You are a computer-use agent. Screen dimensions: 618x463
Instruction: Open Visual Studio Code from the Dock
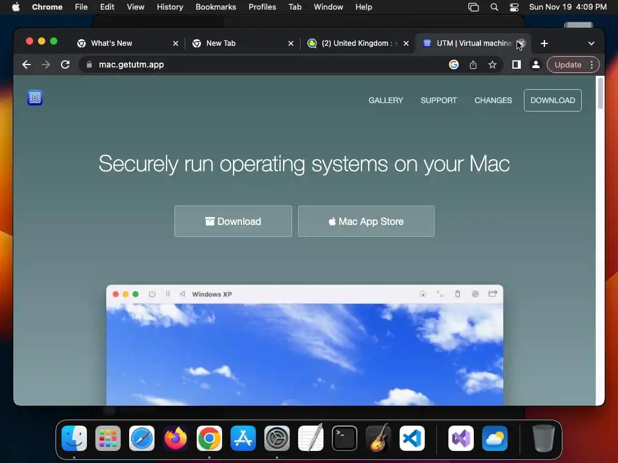click(x=412, y=438)
